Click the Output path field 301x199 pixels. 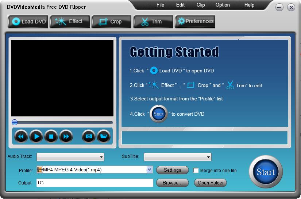pos(95,183)
